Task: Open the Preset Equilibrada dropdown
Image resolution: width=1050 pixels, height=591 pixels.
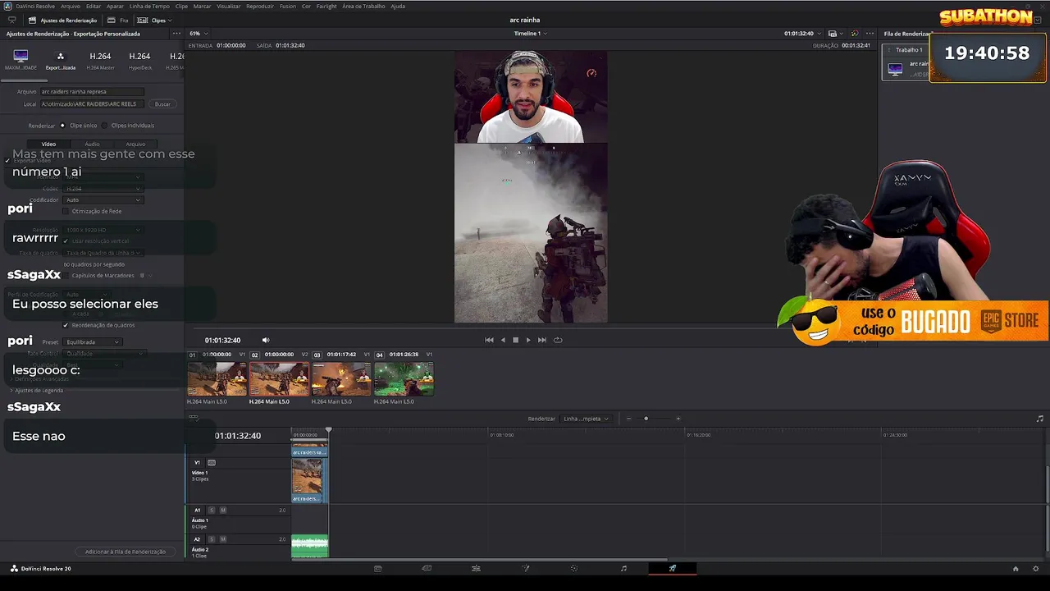Action: (93, 341)
